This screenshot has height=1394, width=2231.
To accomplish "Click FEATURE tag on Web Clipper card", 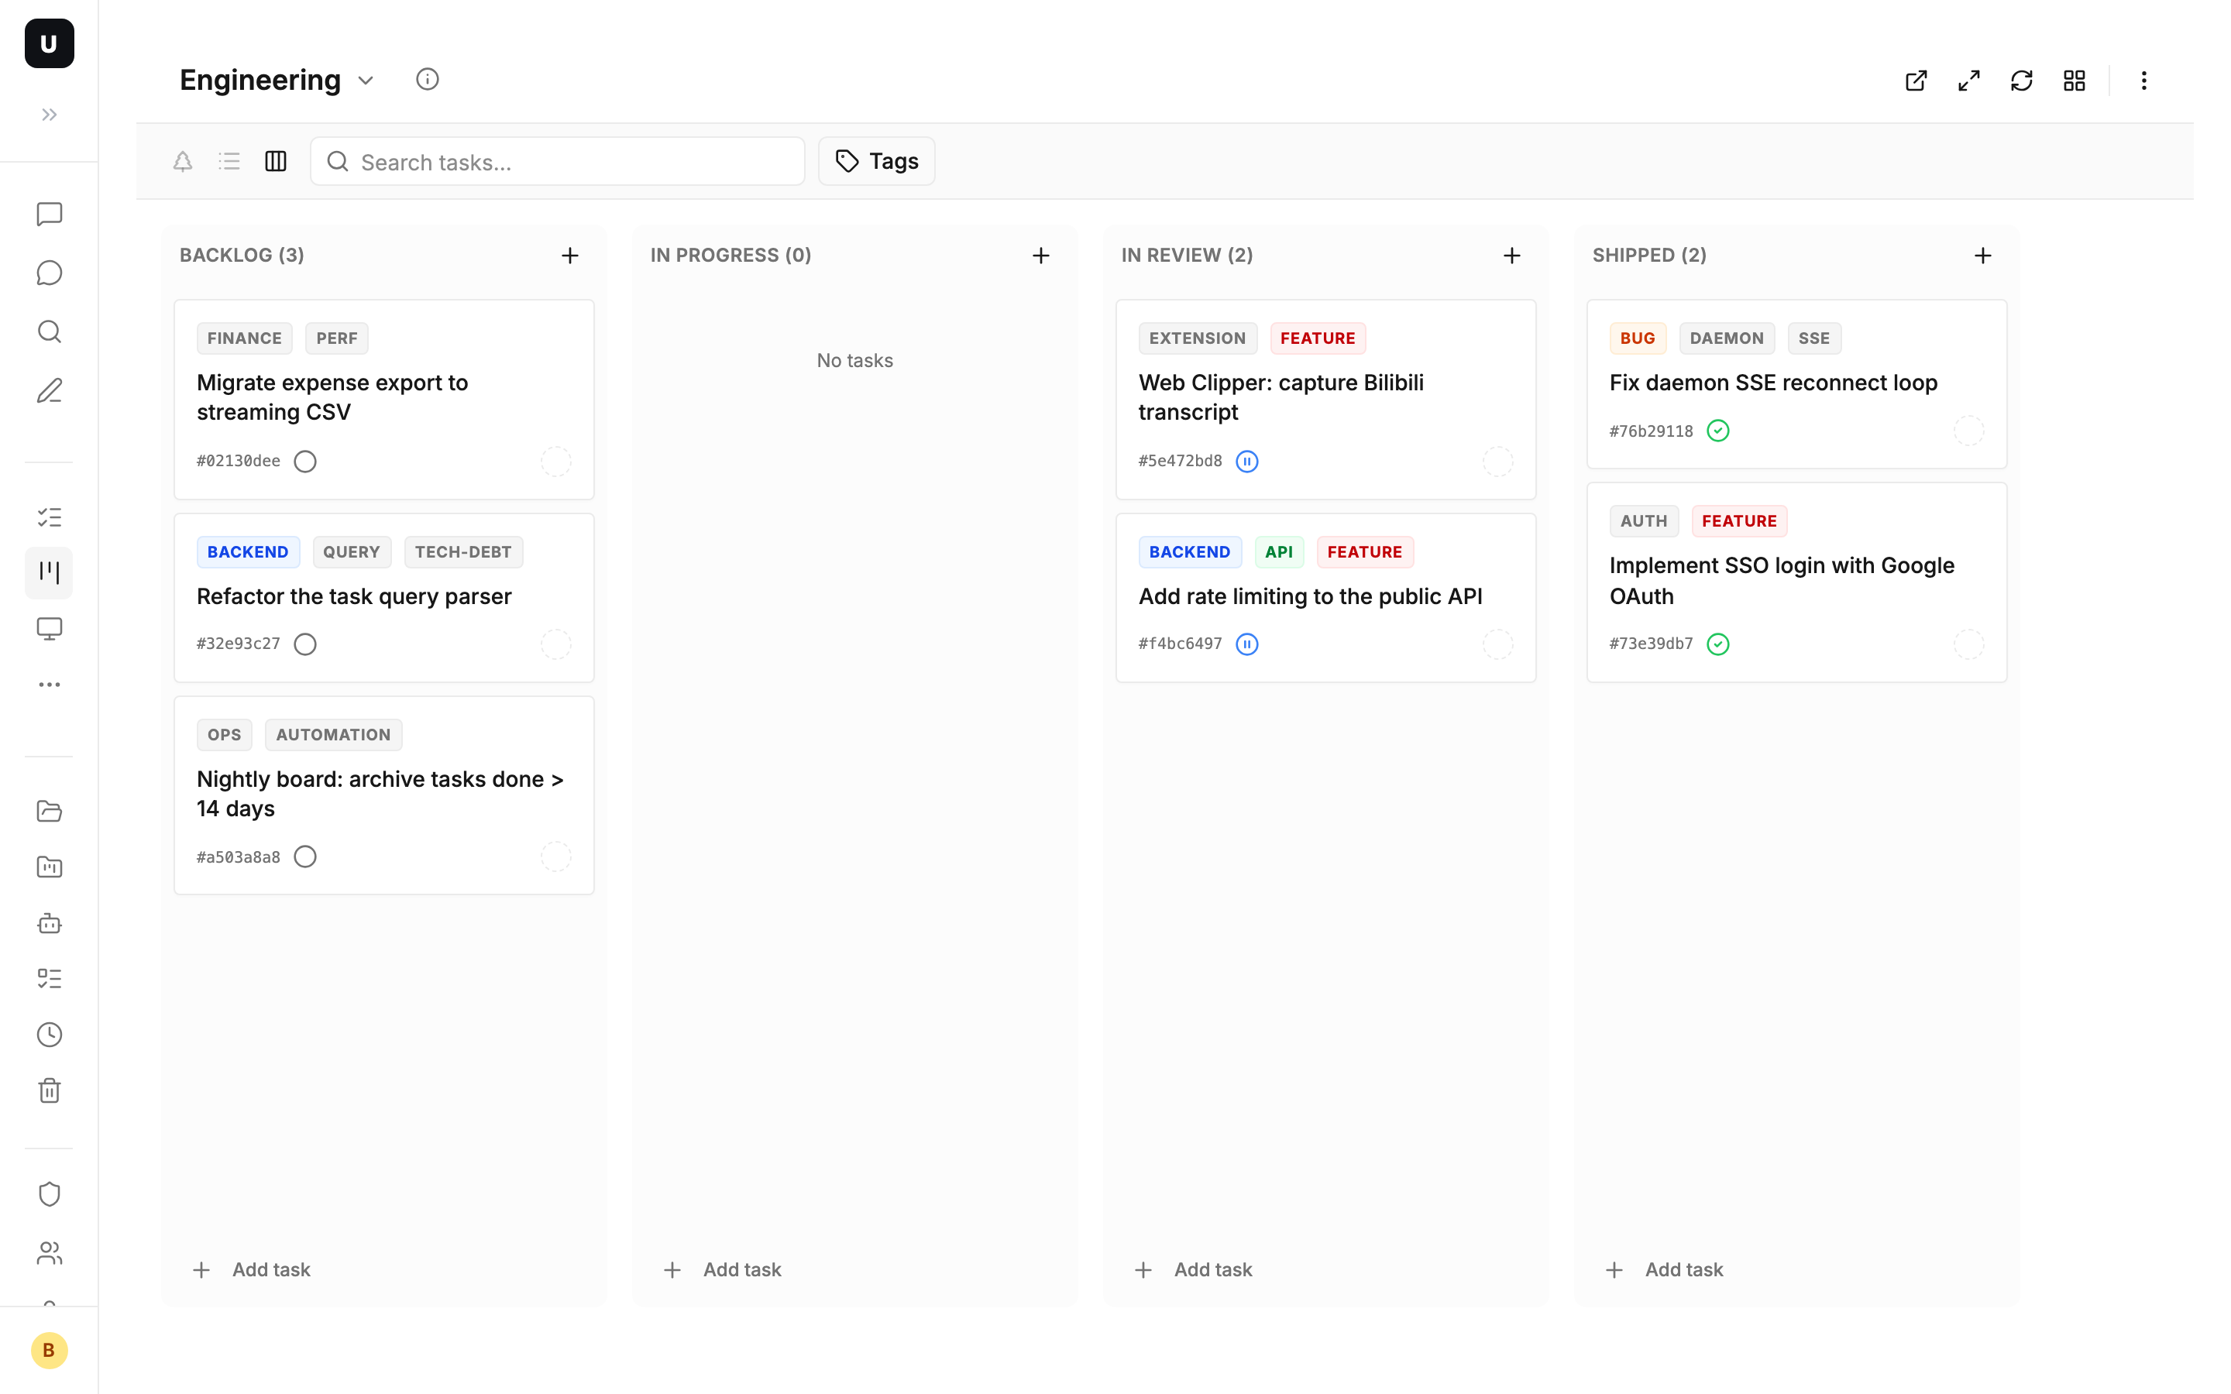I will tap(1318, 338).
